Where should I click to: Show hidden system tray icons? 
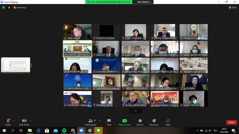197,130
